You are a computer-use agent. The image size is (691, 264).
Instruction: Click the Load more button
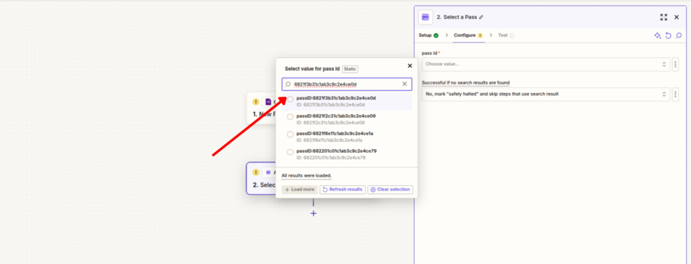click(x=300, y=190)
